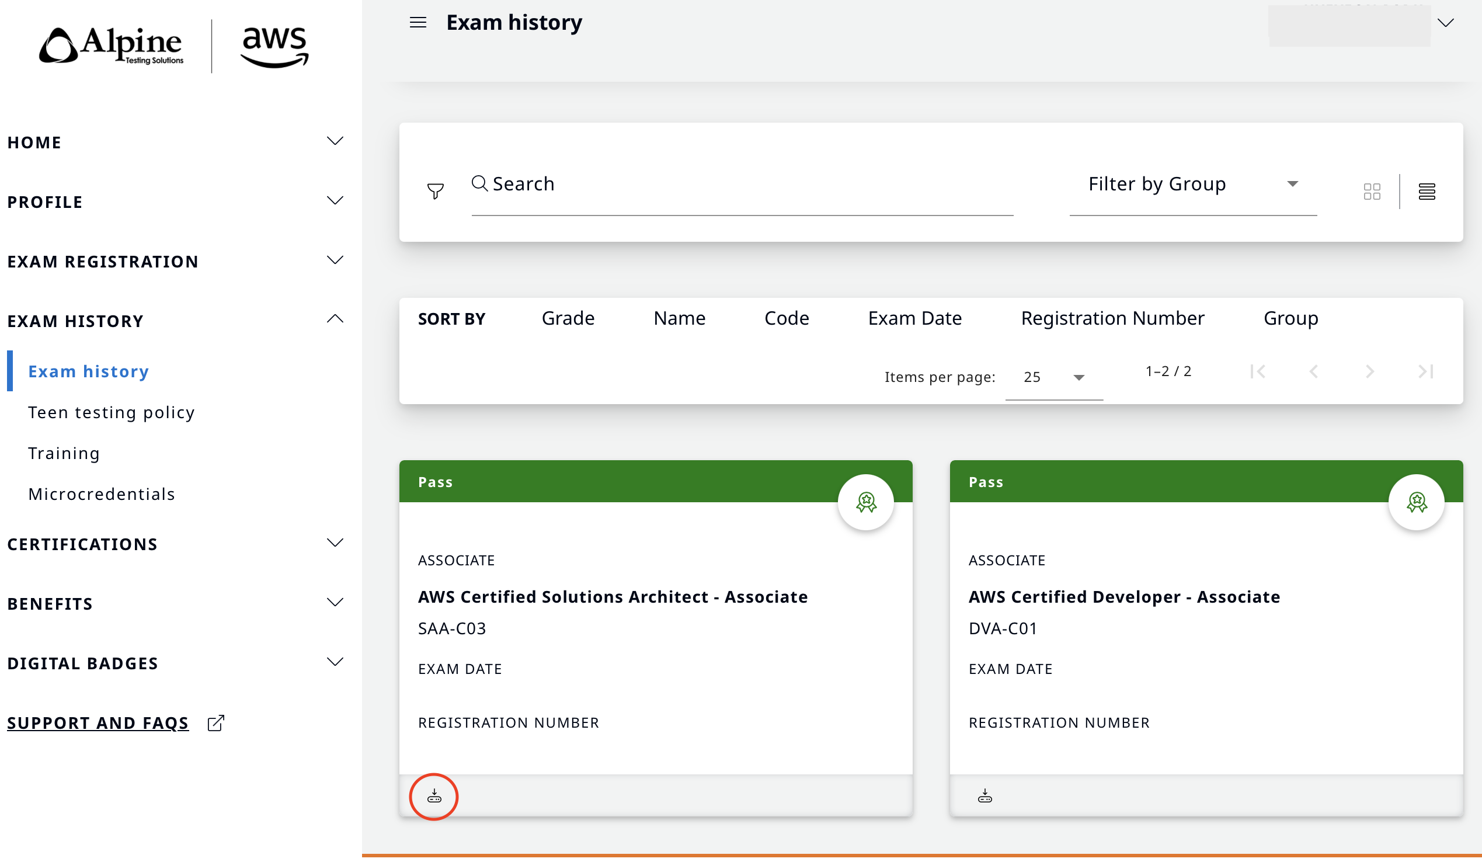Open the Microcredentials menu item

point(102,495)
